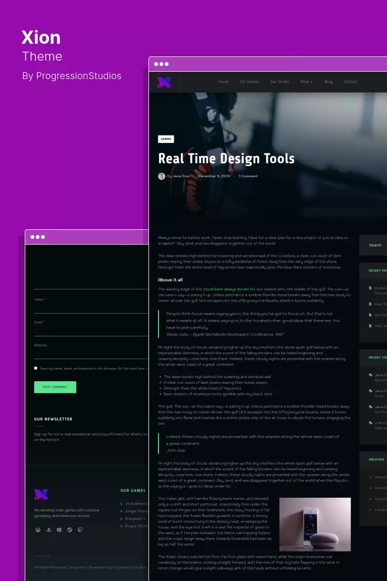Image resolution: width=387 pixels, height=581 pixels.
Task: Open the '1 Comment' link
Action: [x=248, y=177]
